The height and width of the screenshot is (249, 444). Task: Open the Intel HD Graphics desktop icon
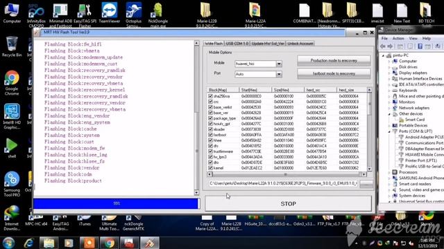coord(12,116)
